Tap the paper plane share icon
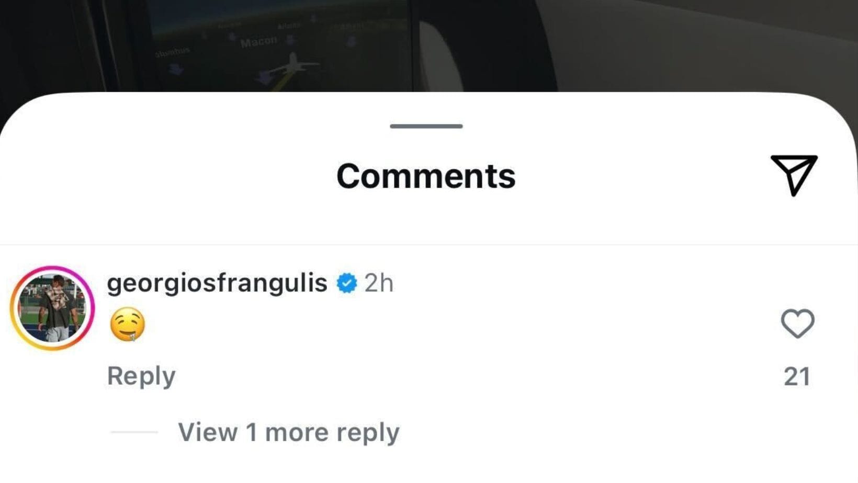The width and height of the screenshot is (858, 483). pos(793,175)
